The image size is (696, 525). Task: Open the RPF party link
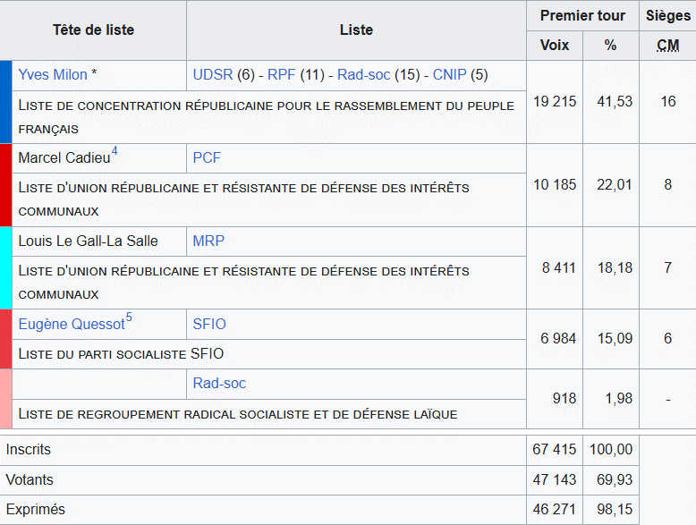pyautogui.click(x=281, y=75)
